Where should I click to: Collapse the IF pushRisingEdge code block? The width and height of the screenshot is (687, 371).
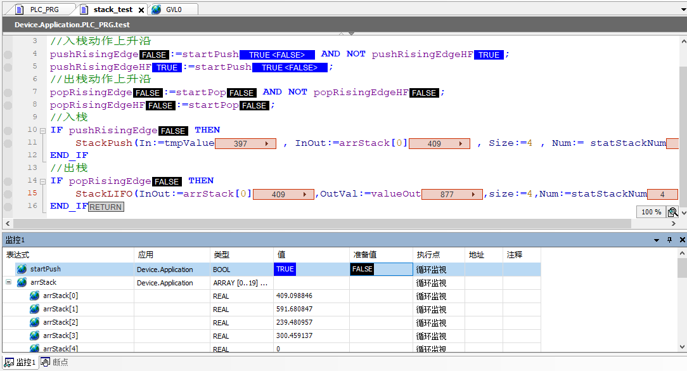click(x=42, y=131)
